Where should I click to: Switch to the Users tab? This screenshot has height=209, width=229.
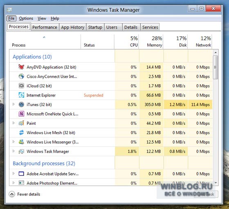(x=113, y=27)
